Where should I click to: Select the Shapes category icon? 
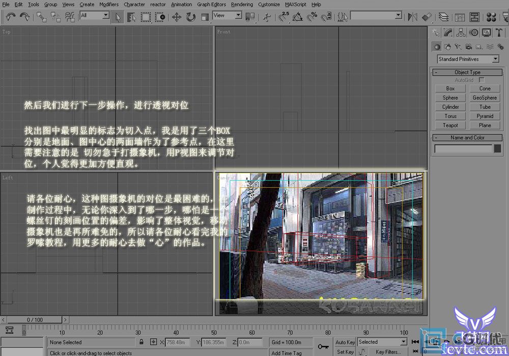tap(447, 47)
